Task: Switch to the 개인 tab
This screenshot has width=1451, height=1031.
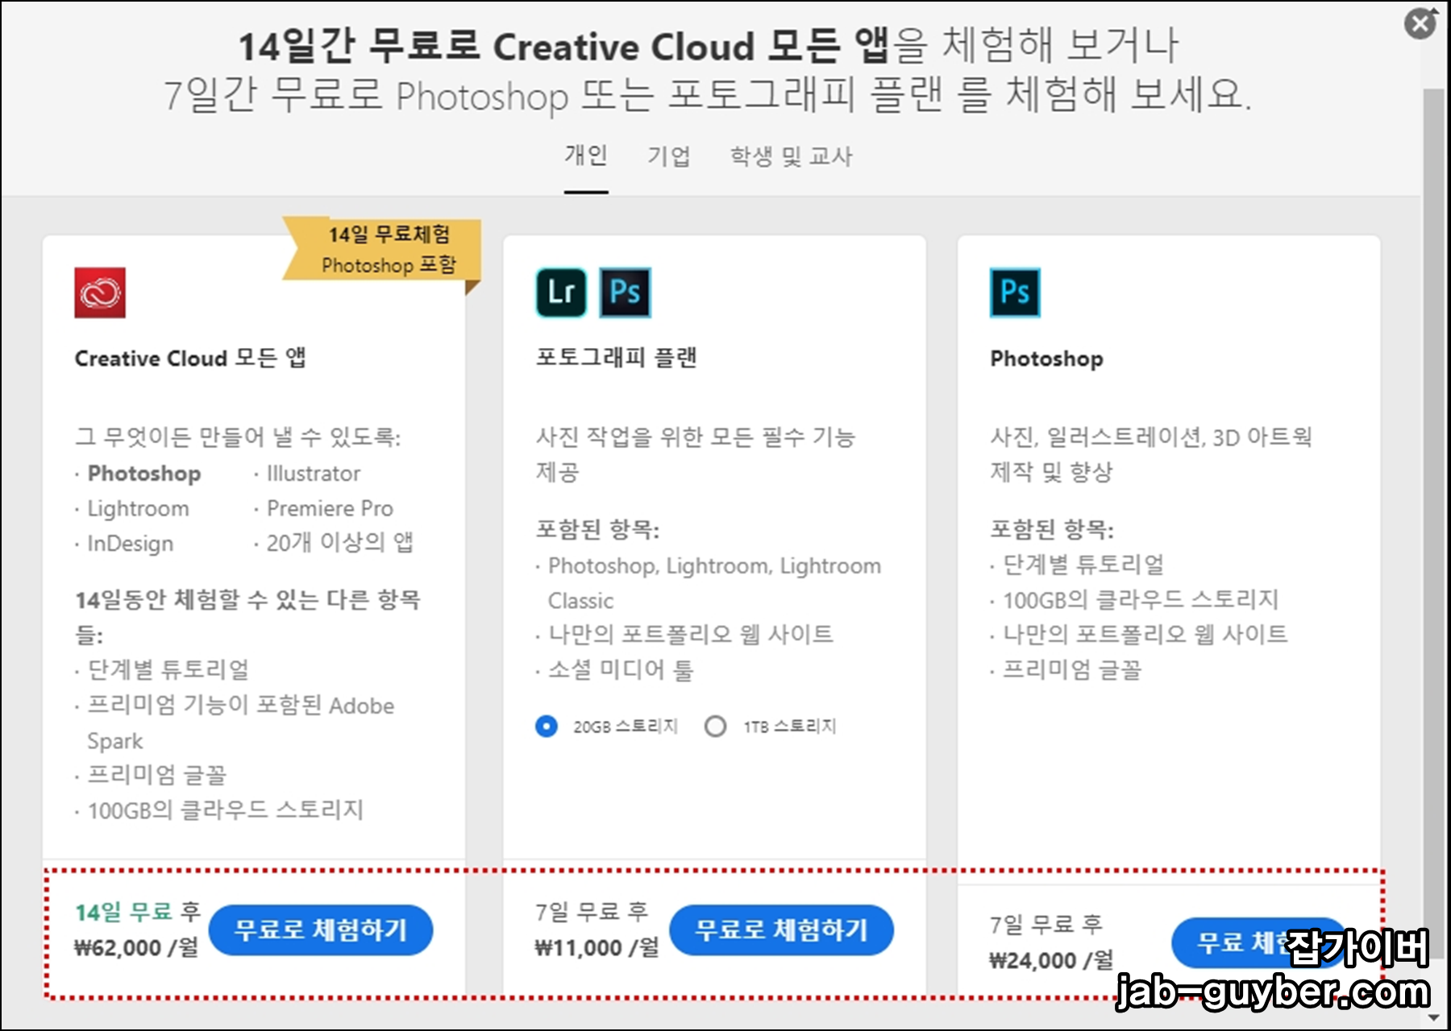Action: (x=586, y=155)
